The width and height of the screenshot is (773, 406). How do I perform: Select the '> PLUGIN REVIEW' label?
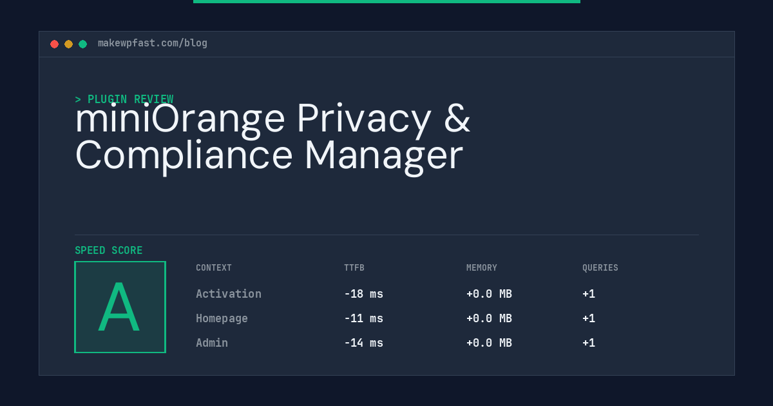tap(124, 99)
